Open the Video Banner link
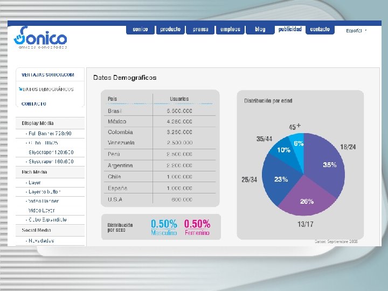Image resolution: width=388 pixels, height=291 pixels. (x=44, y=201)
